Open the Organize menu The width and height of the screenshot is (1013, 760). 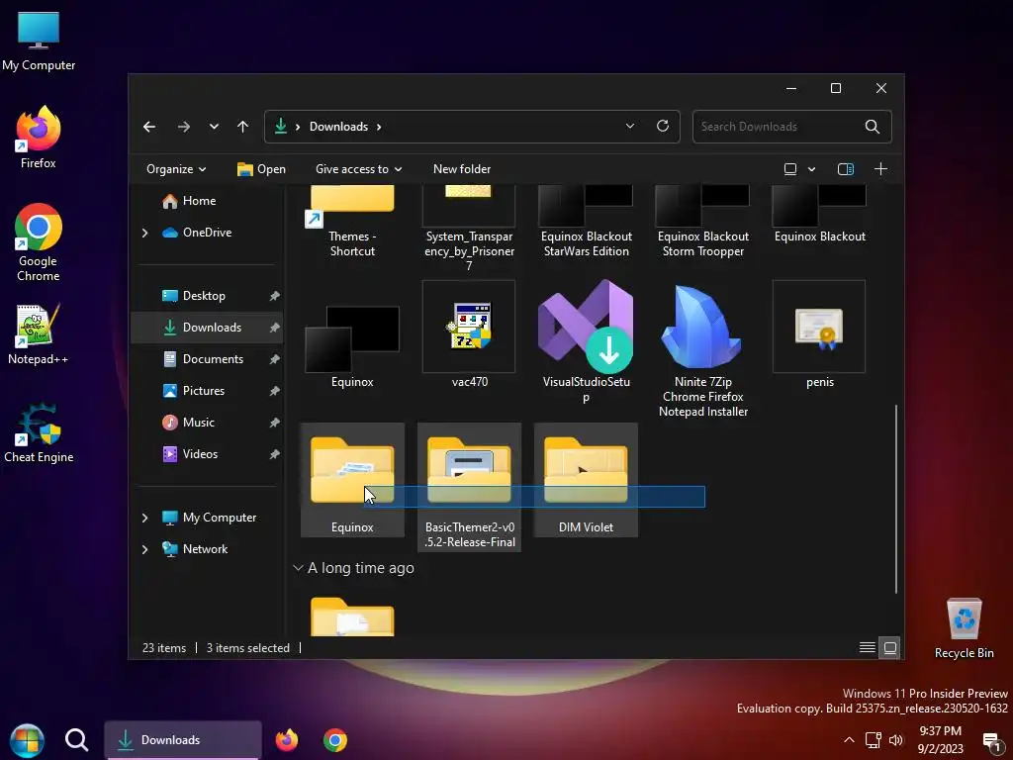click(176, 169)
